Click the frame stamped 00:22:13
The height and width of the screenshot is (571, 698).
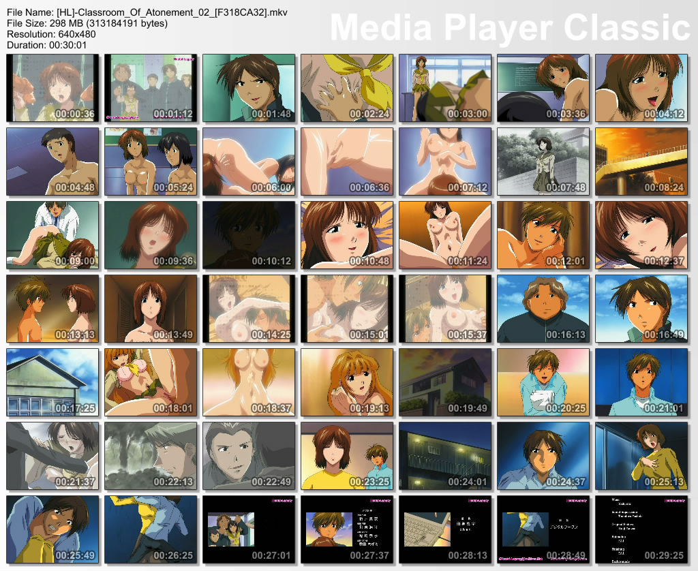point(151,456)
